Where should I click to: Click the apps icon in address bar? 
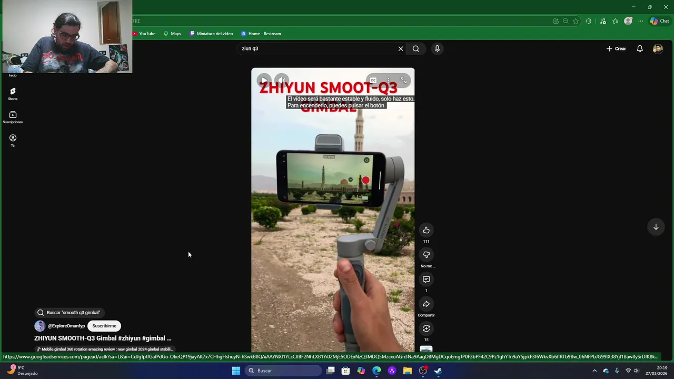pyautogui.click(x=556, y=21)
